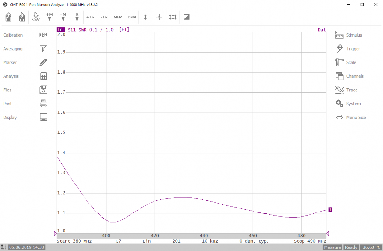Click the Start 380 MHz field
Screen dimensions: 383x251
(74, 241)
